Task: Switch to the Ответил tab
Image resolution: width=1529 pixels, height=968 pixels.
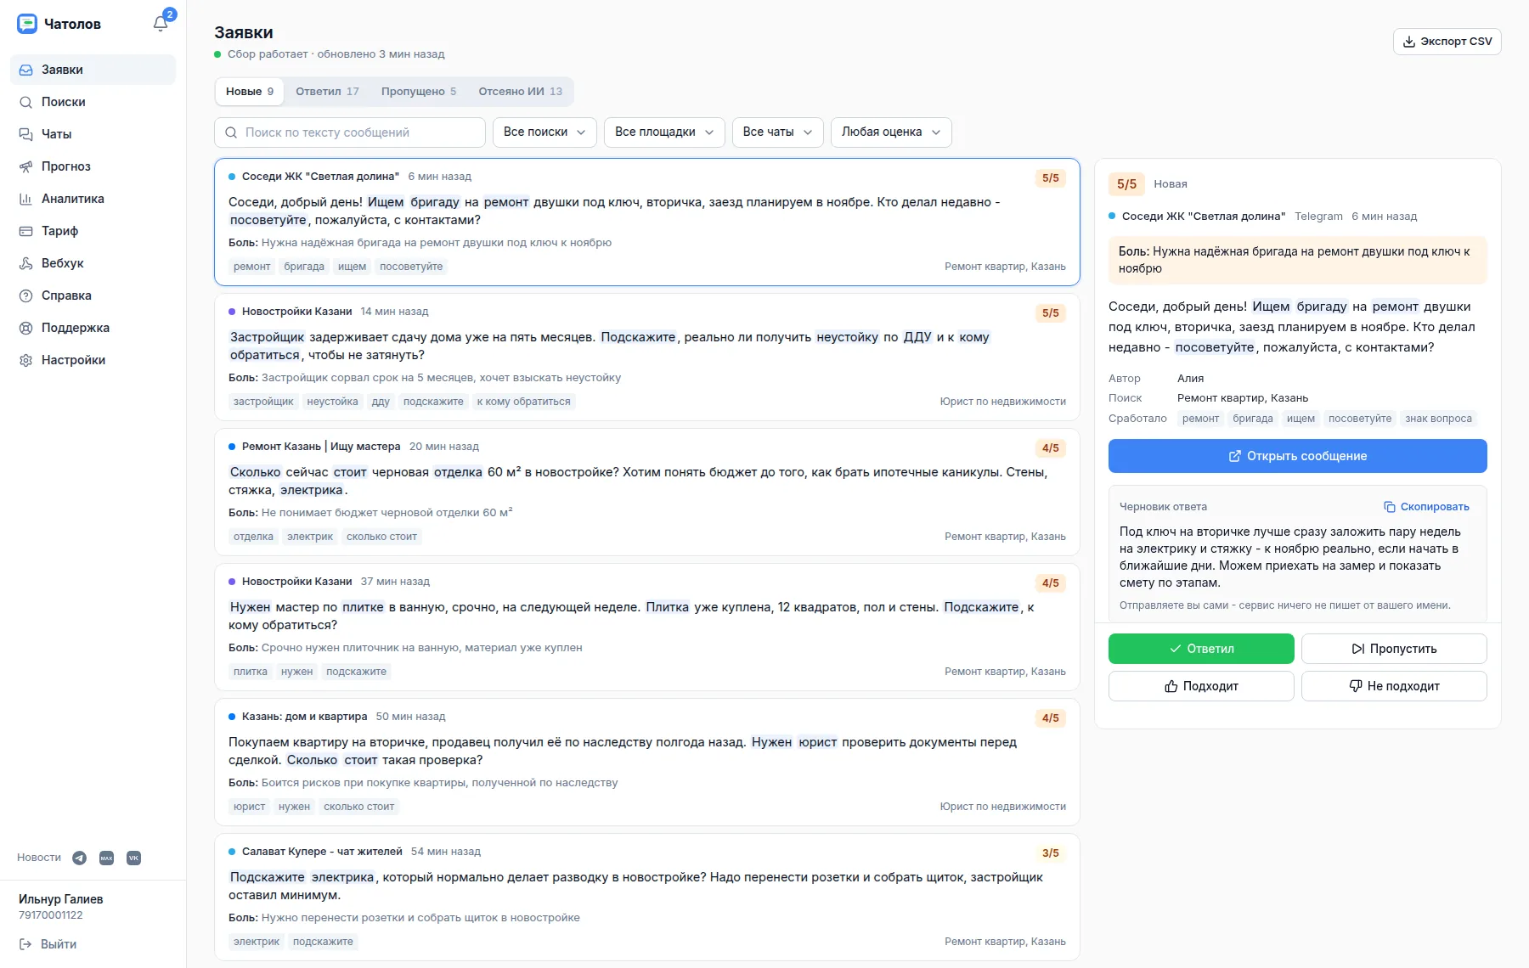Action: (327, 92)
